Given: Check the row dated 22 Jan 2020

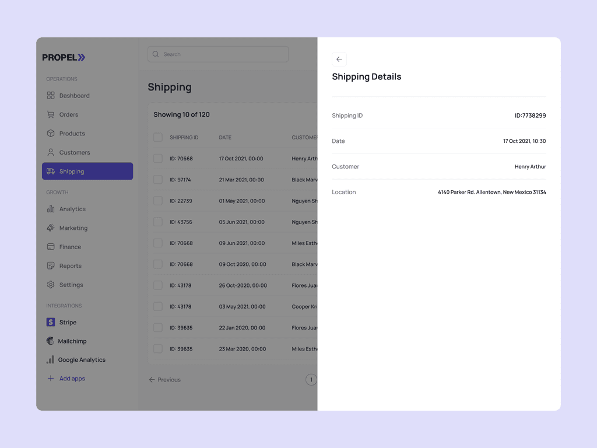Looking at the screenshot, I should 158,328.
